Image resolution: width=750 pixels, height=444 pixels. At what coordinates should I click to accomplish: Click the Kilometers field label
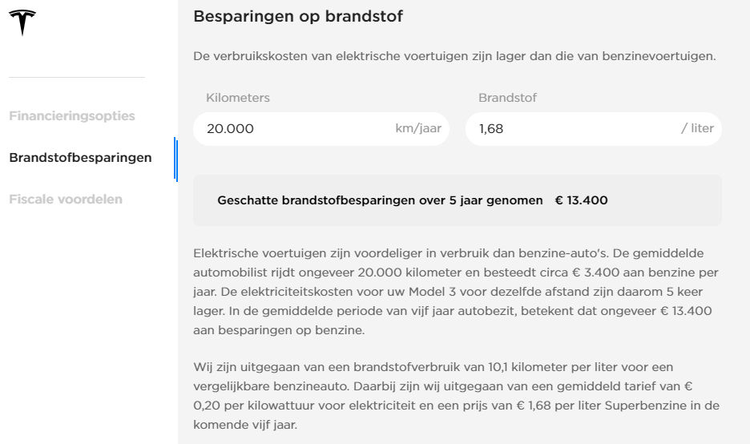click(x=238, y=98)
